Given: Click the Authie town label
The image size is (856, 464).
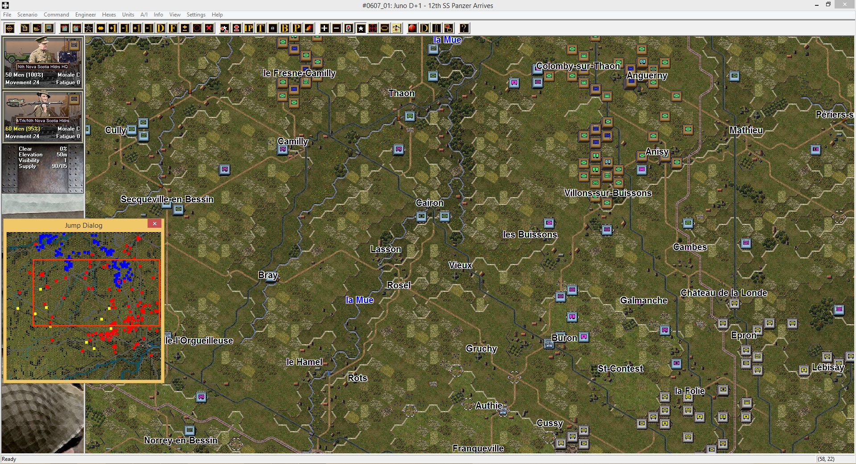Looking at the screenshot, I should tap(489, 406).
